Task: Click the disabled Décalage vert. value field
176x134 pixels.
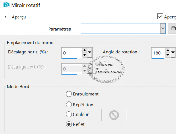Action: 72,69
